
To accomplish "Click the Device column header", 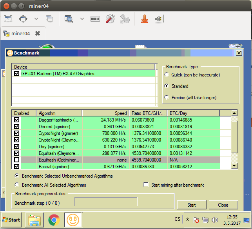I will pyautogui.click(x=83, y=67).
